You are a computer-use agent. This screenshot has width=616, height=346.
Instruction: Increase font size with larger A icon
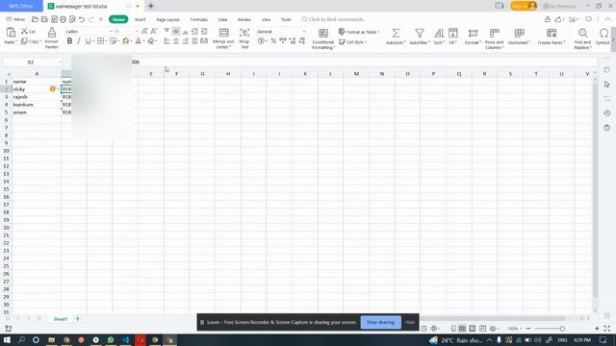point(144,31)
